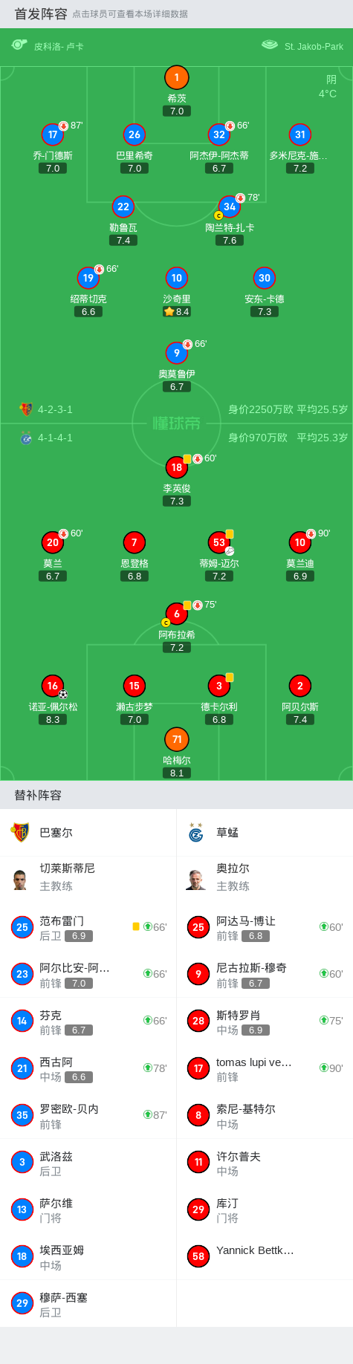
Task: Select the 4-1-4-1 formation label
Action: 55,438
